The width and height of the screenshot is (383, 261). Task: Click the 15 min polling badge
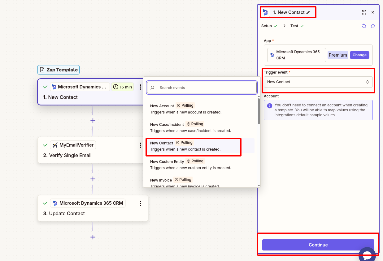(122, 87)
